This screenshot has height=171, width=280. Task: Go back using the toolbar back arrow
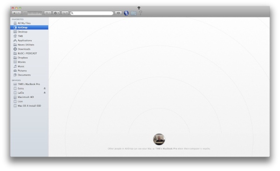(14, 13)
